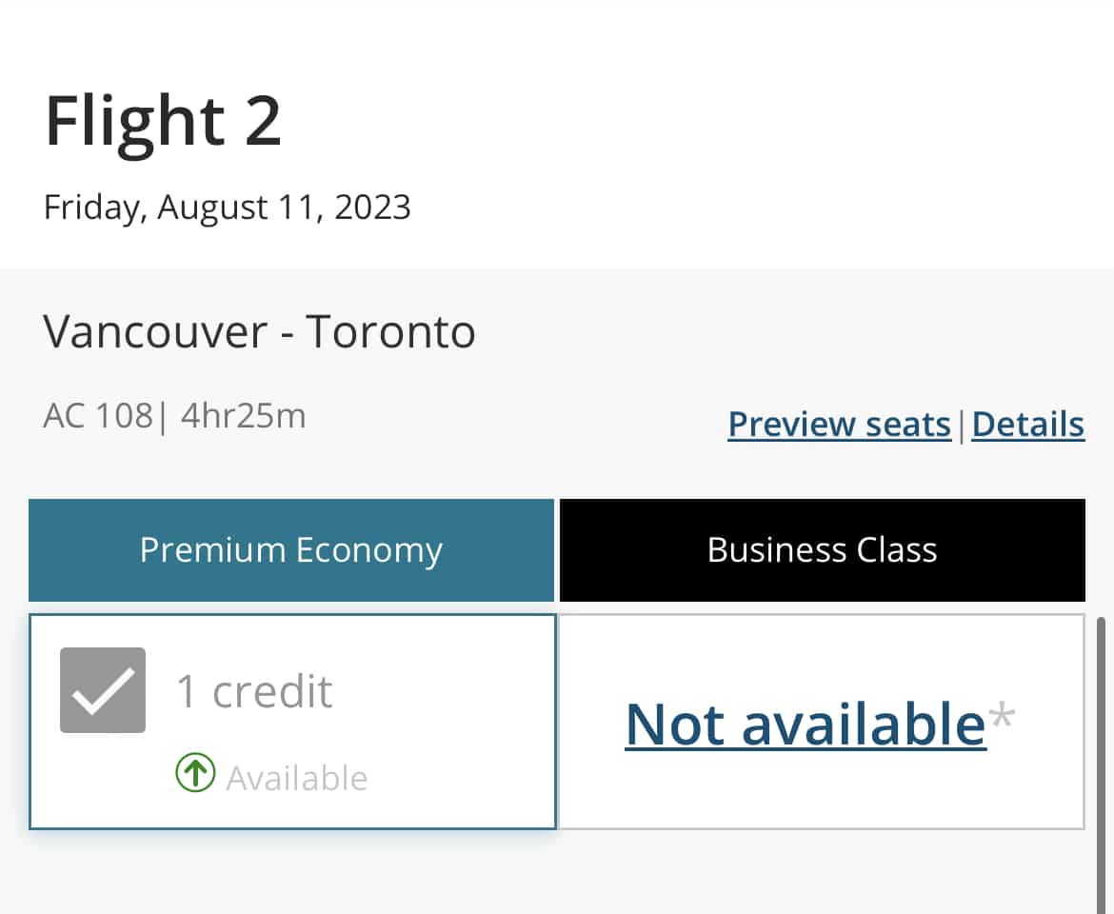This screenshot has height=914, width=1114.
Task: Click the asterisk next to Not available
Action: coord(1002,714)
